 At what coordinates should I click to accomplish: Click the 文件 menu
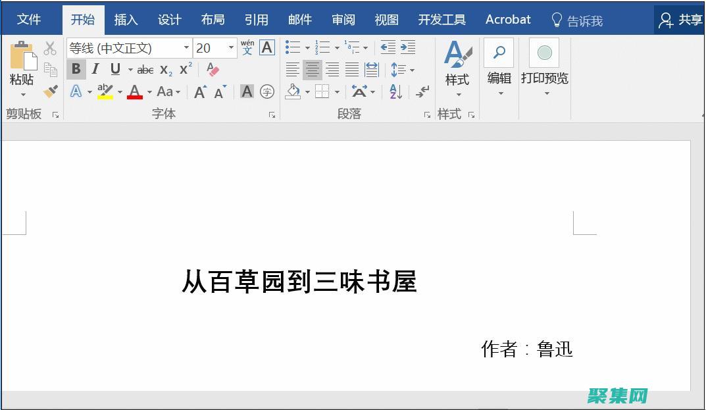pyautogui.click(x=28, y=20)
